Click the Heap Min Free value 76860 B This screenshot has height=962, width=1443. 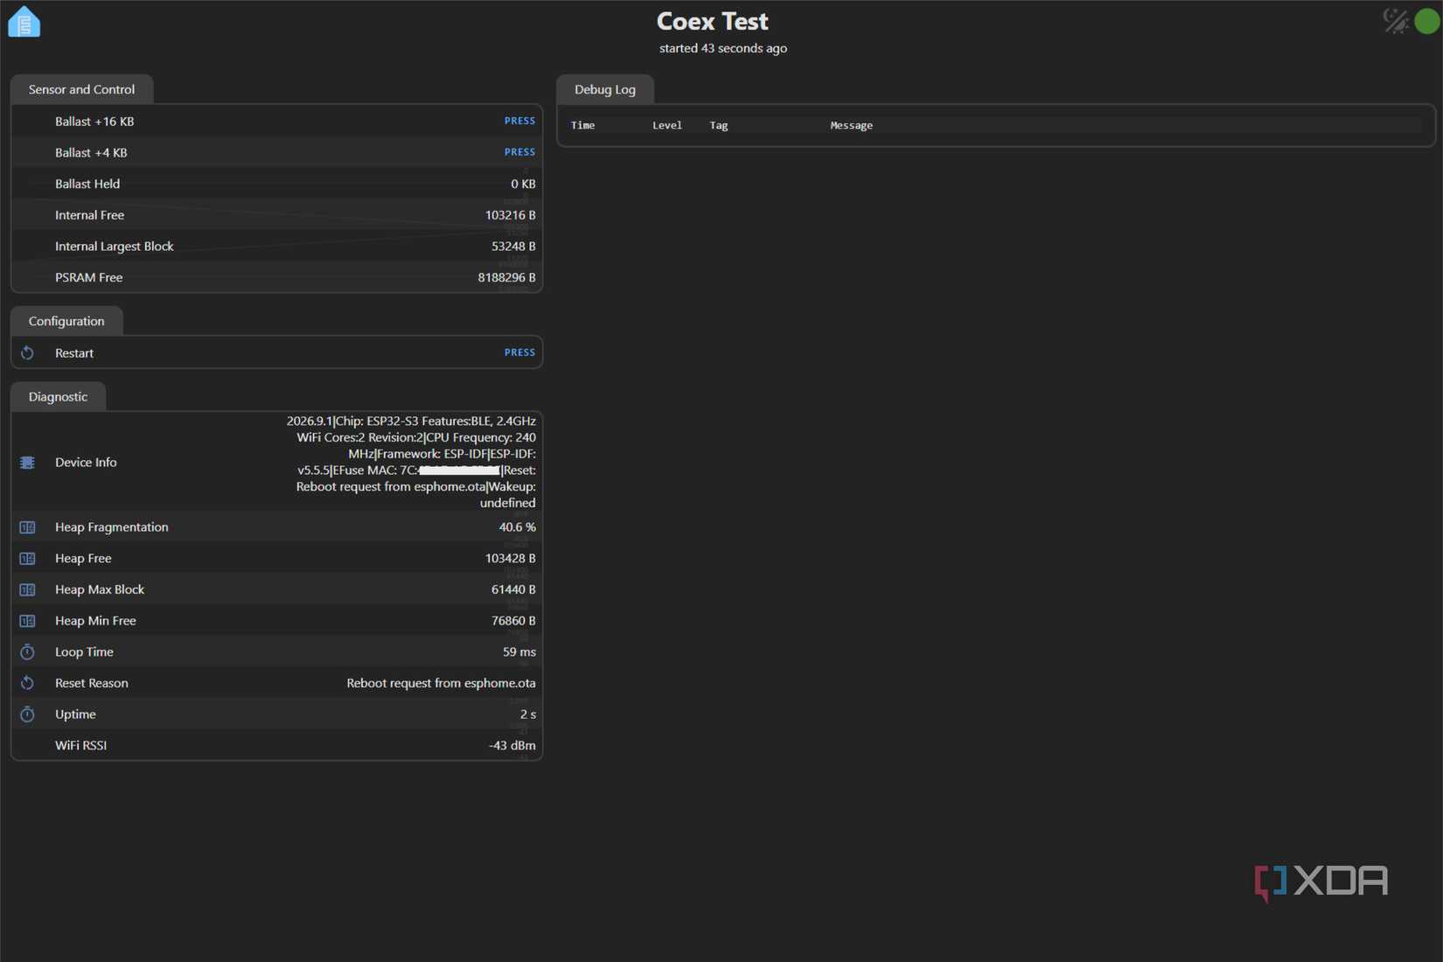point(513,621)
